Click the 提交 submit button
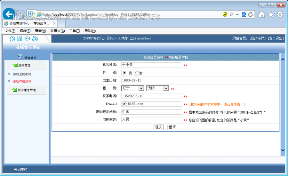 tap(159, 127)
